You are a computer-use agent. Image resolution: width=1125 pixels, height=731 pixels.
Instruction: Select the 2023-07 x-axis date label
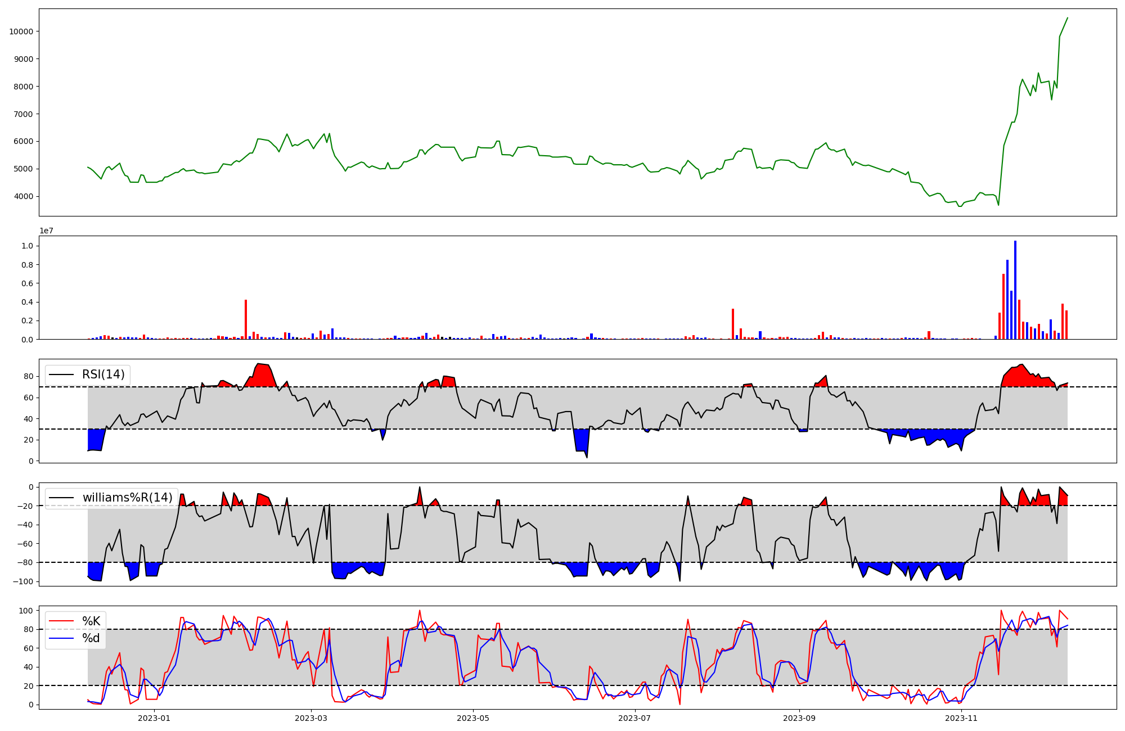pos(634,718)
